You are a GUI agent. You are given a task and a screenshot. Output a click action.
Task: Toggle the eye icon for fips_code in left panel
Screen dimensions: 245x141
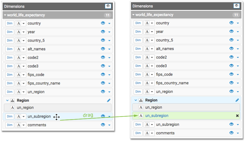pyautogui.click(x=103, y=75)
